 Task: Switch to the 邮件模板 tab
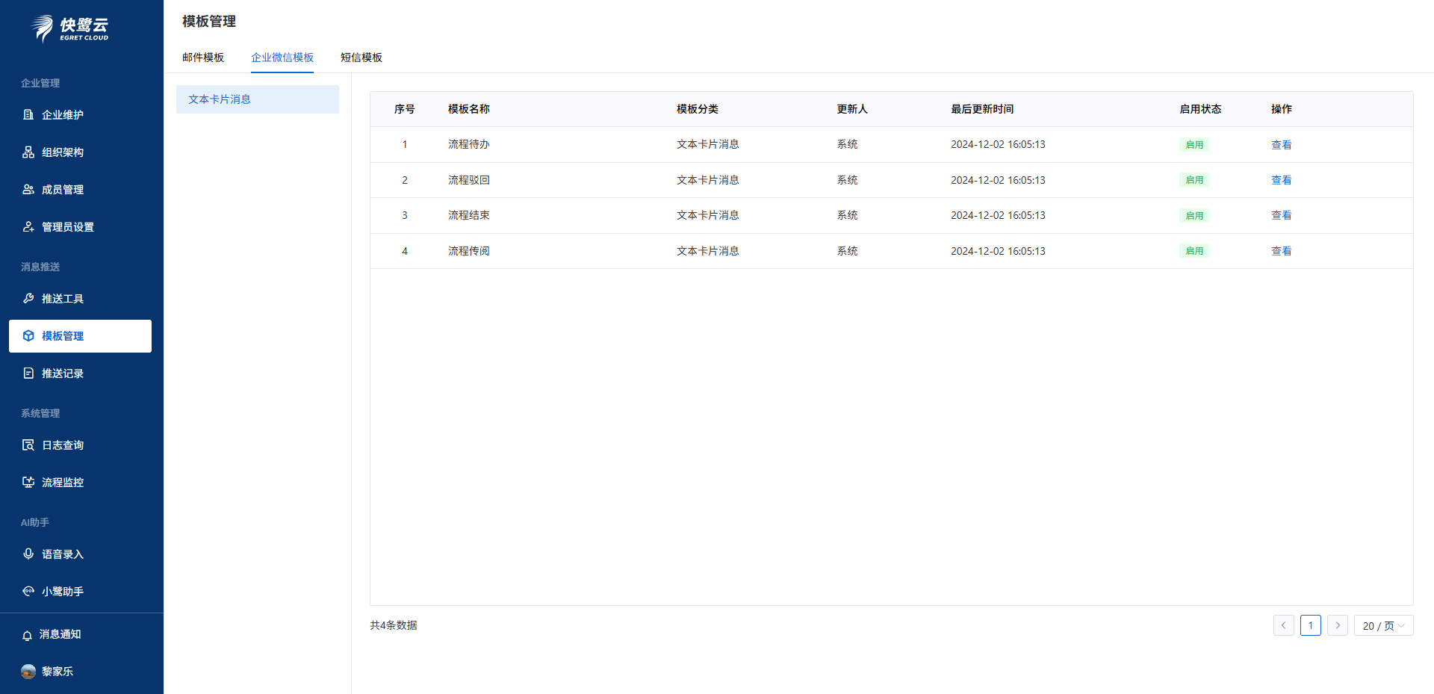(203, 58)
